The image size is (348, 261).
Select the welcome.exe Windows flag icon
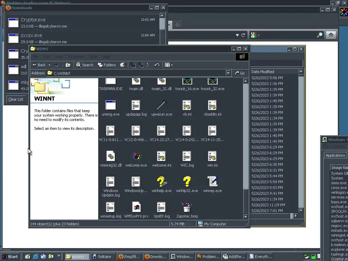coord(136,156)
